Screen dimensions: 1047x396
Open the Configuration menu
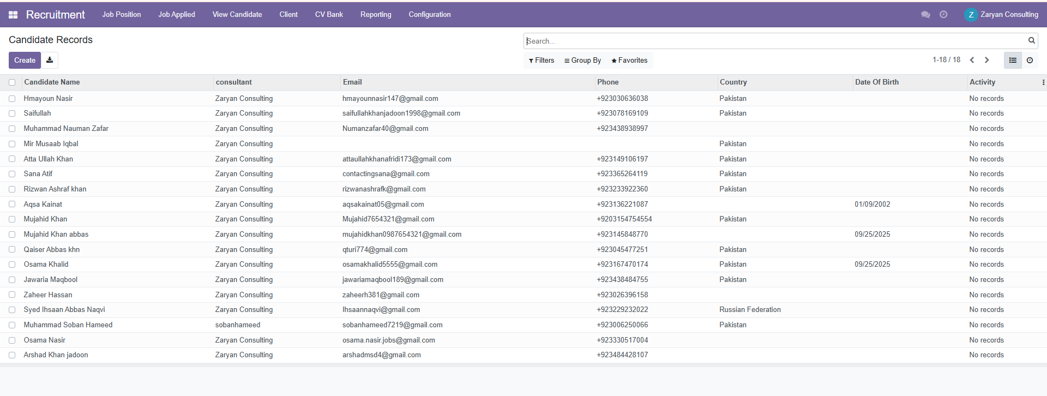pyautogui.click(x=430, y=15)
